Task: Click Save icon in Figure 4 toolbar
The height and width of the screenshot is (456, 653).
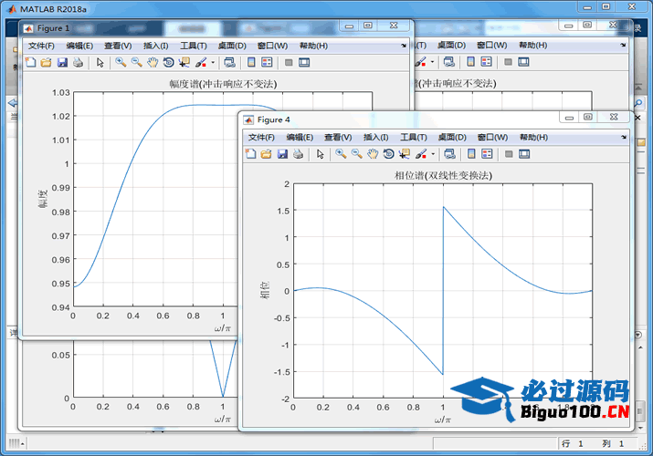Action: pos(282,154)
